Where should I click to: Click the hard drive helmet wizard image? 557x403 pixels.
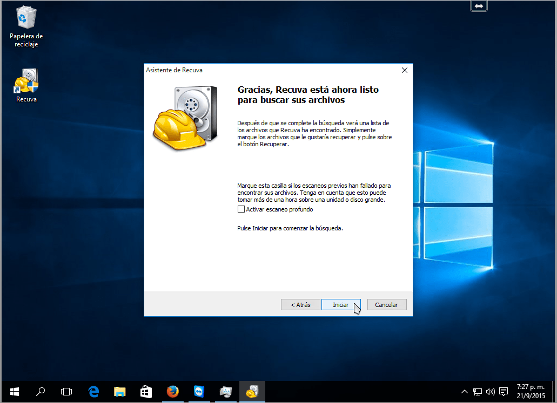click(185, 118)
